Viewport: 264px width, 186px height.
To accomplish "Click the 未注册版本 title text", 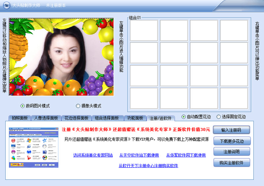I will click(x=56, y=5).
